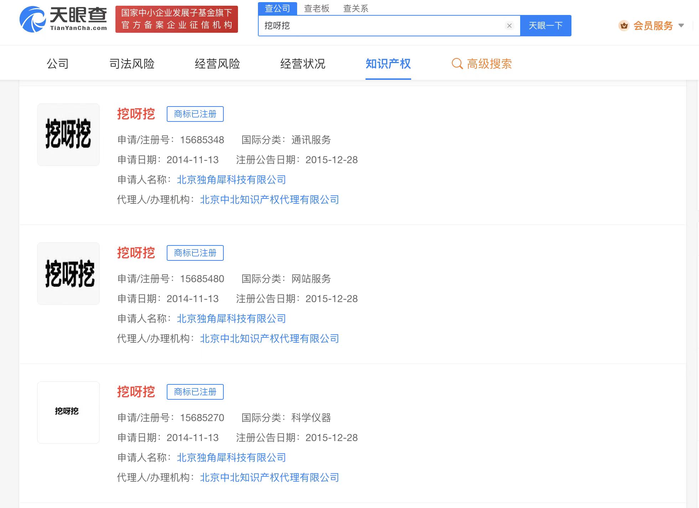This screenshot has width=699, height=508.
Task: Open 挖呀挖 title in 通讯服务 result
Action: pos(136,114)
